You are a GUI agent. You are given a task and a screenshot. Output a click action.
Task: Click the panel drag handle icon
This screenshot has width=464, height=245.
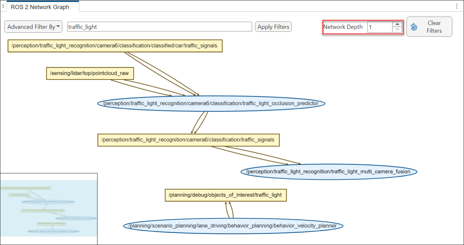click(x=3, y=6)
